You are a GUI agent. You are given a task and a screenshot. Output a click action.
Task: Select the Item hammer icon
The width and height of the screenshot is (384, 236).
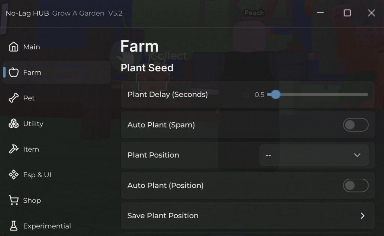pos(13,149)
